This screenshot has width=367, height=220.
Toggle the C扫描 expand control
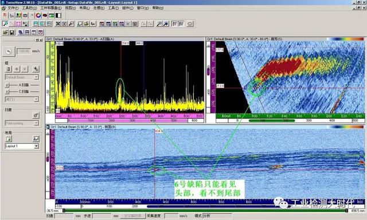[7, 92]
